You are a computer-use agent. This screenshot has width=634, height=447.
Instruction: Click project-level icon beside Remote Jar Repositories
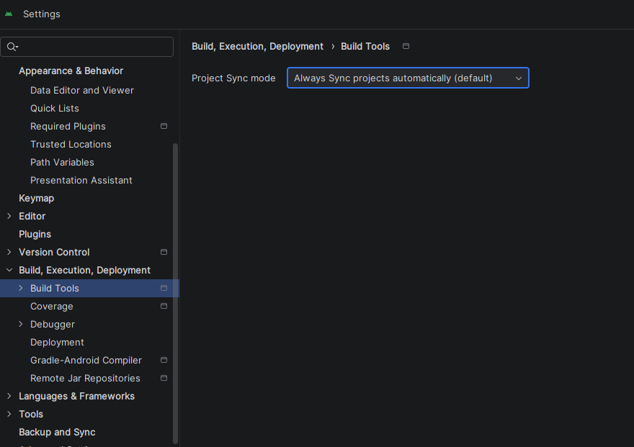[x=164, y=378]
